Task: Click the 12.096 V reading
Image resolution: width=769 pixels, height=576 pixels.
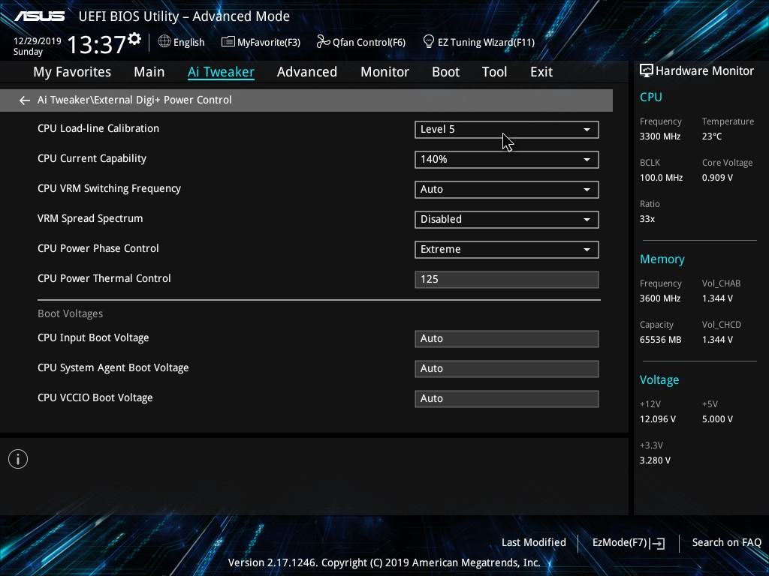Action: [x=657, y=418]
